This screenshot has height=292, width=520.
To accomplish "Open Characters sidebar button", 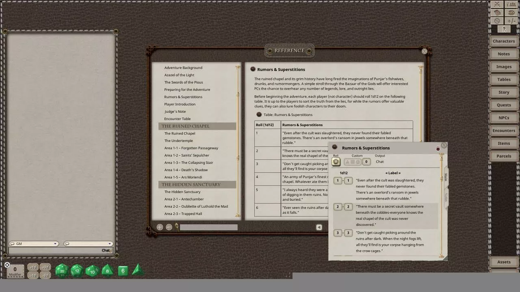I will (504, 41).
